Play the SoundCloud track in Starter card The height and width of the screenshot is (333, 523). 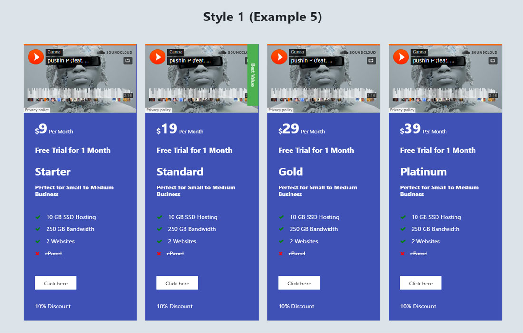tap(36, 57)
